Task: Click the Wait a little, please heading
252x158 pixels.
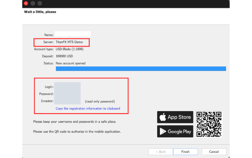Action: pyautogui.click(x=40, y=12)
